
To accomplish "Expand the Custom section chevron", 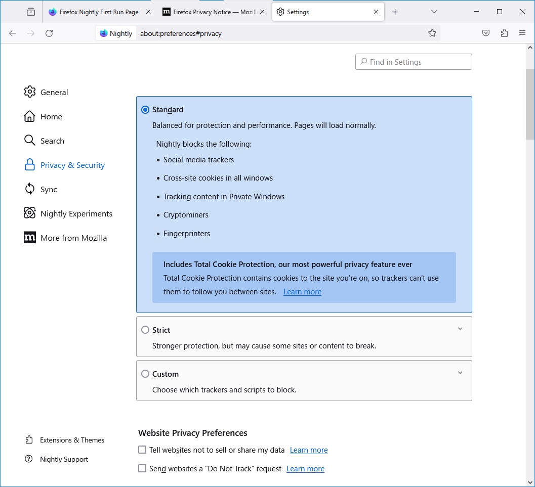I will click(460, 373).
